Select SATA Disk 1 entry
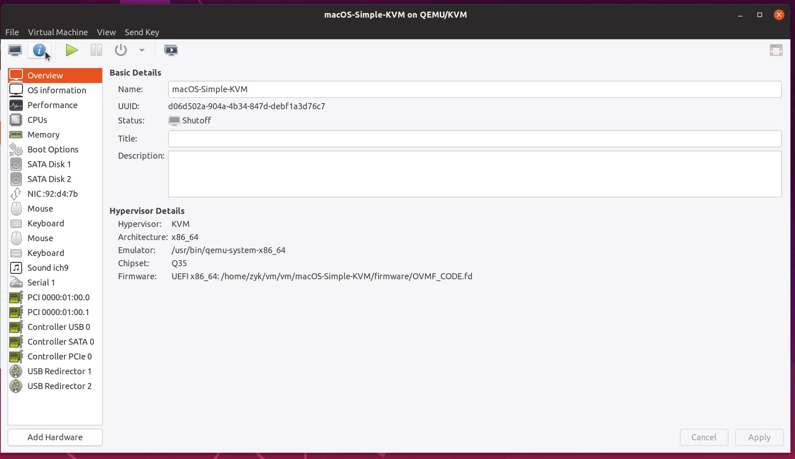795x459 pixels. 49,164
